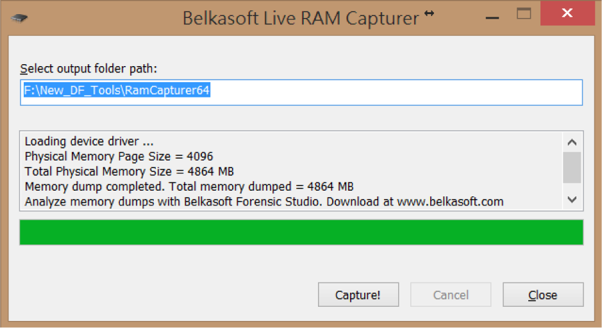Click the double-arrow icon beside the window title
Viewport: 602px width, 328px height.
click(x=429, y=13)
